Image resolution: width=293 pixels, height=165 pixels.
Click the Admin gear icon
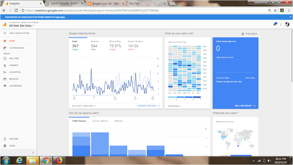click(5, 146)
